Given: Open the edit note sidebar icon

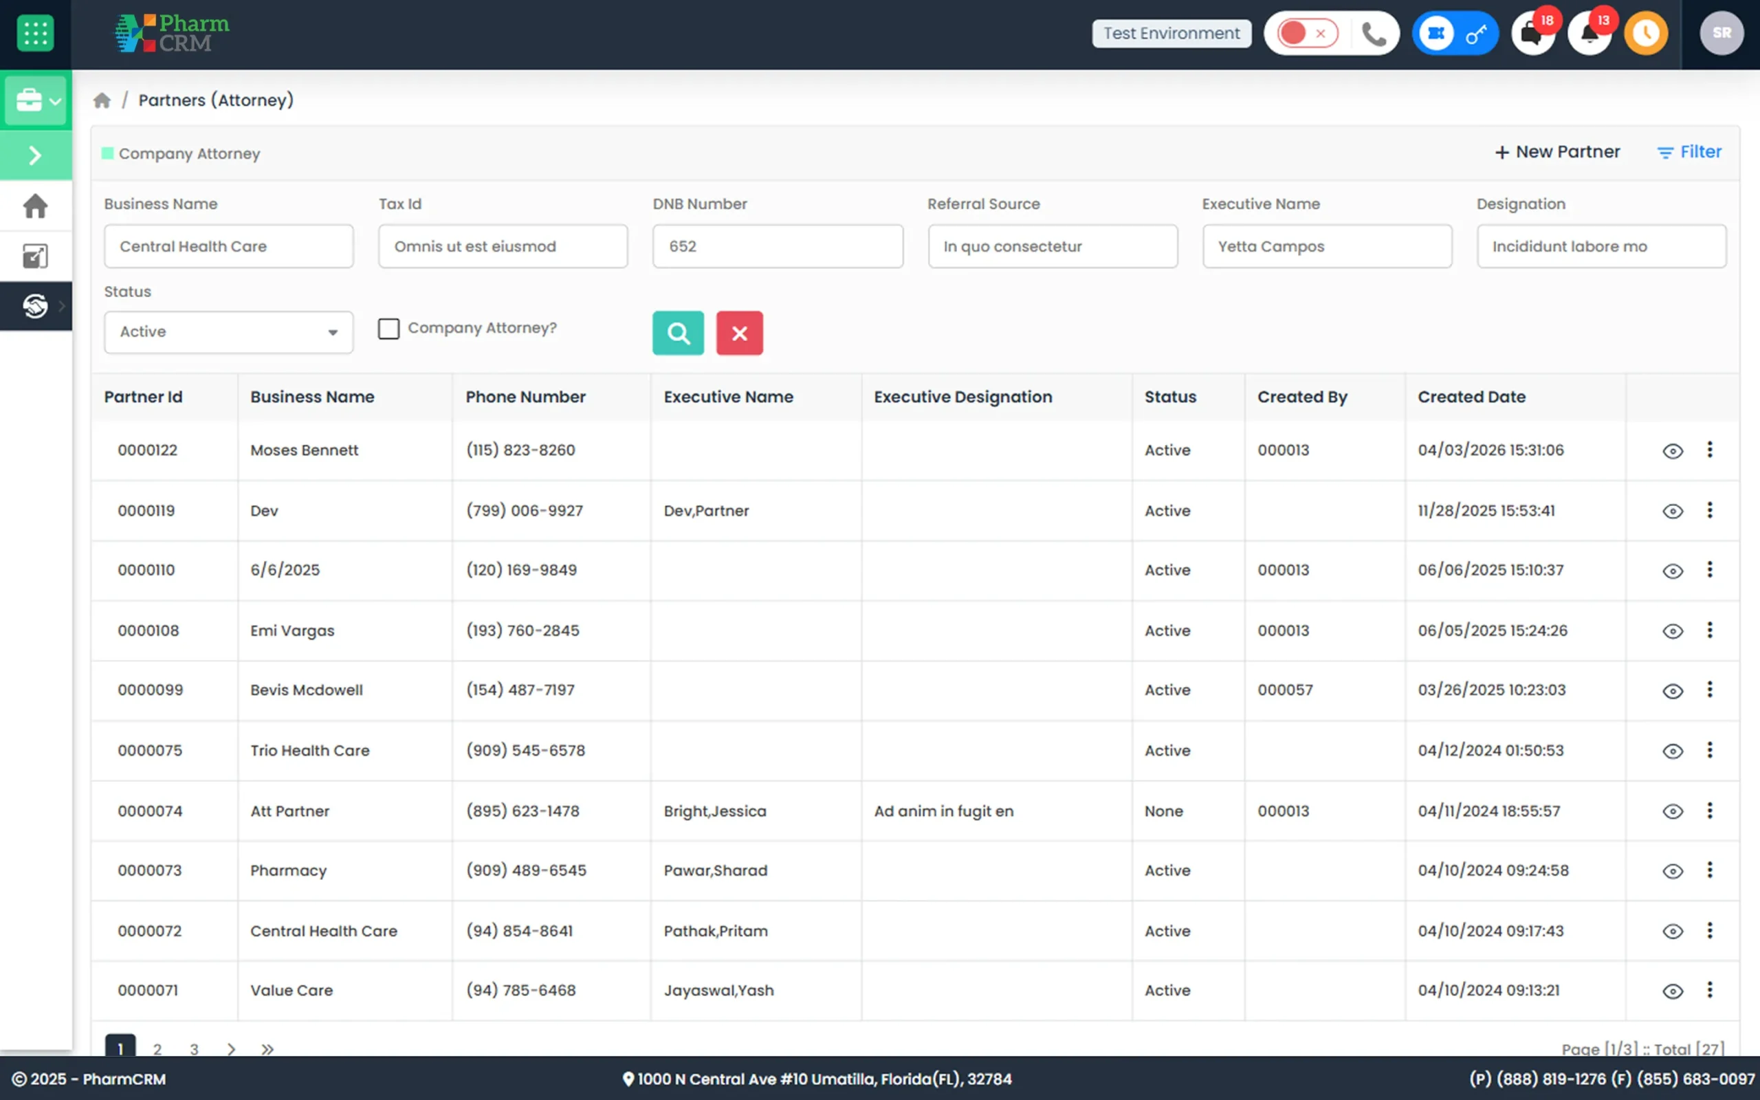Looking at the screenshot, I should [36, 256].
